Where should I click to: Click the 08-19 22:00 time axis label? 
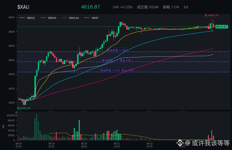pyautogui.click(x=51, y=145)
